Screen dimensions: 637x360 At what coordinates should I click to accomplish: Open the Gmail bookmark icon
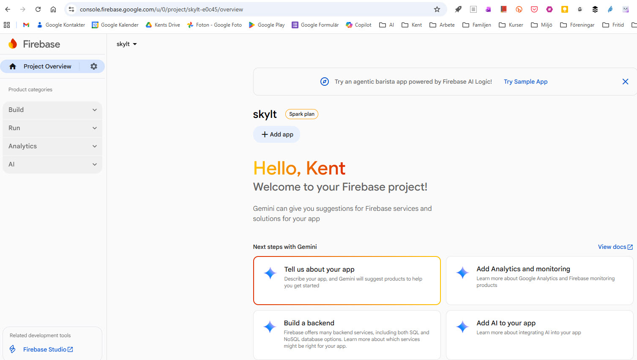(x=26, y=25)
